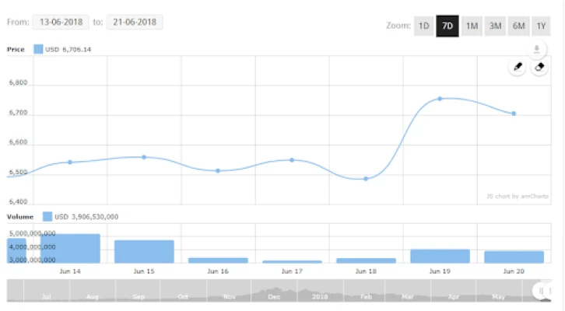Toggle the Price legend blue marker

tap(38, 49)
